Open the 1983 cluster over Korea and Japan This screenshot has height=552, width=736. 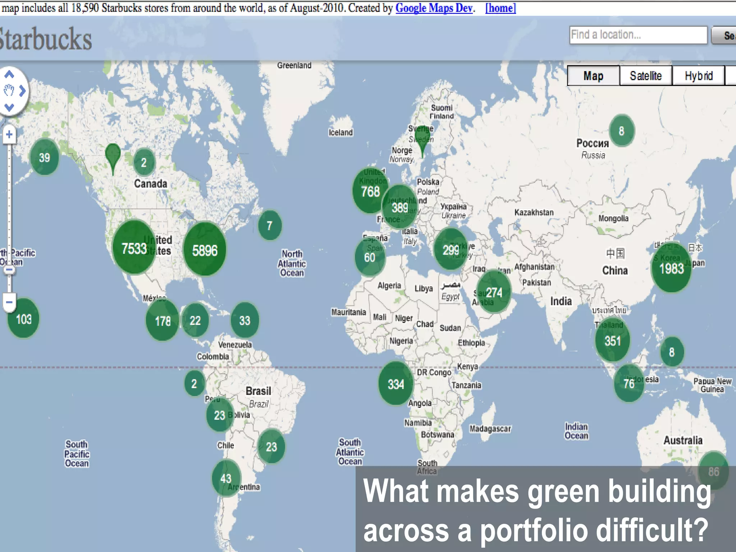[x=671, y=268]
